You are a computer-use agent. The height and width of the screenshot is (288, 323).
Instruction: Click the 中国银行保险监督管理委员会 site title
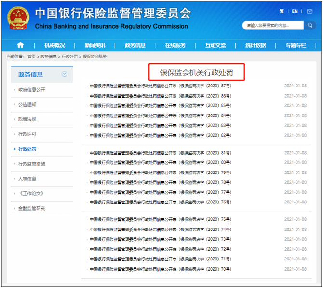click(113, 13)
